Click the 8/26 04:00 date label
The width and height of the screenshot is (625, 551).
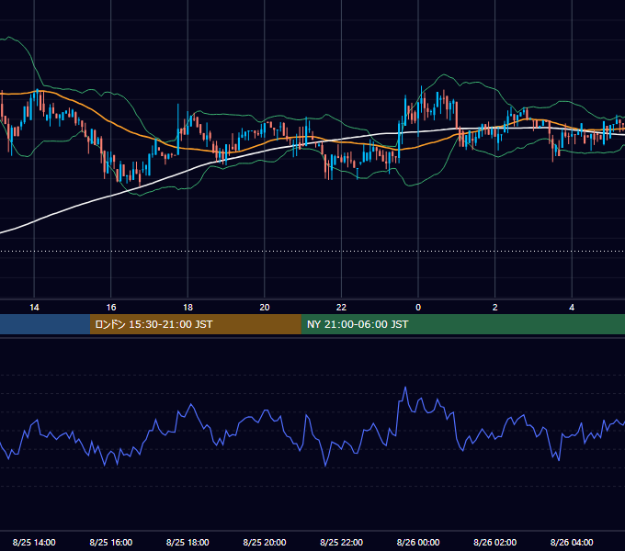pyautogui.click(x=572, y=542)
